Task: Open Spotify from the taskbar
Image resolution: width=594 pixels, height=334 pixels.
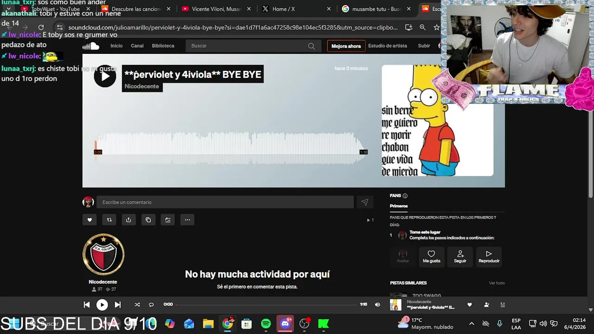Action: (x=266, y=324)
